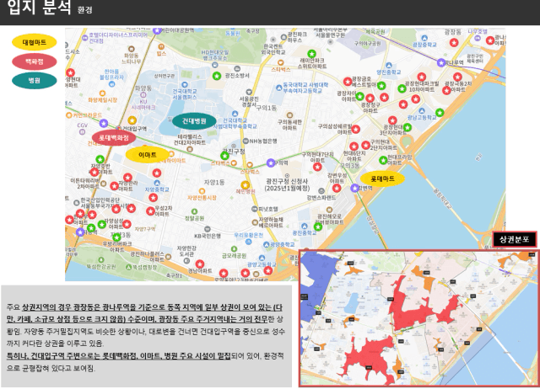Click the 뚝섬한강공원 map label
The width and height of the screenshot is (540, 389).
101,266
